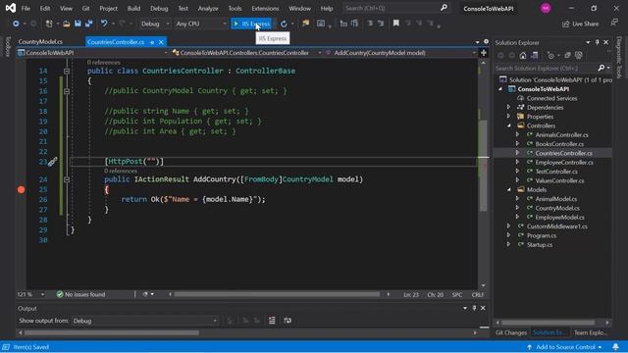Screen dimensions: 628x353
Task: Click the screwdriver quick actions icon
Action: pos(53,162)
